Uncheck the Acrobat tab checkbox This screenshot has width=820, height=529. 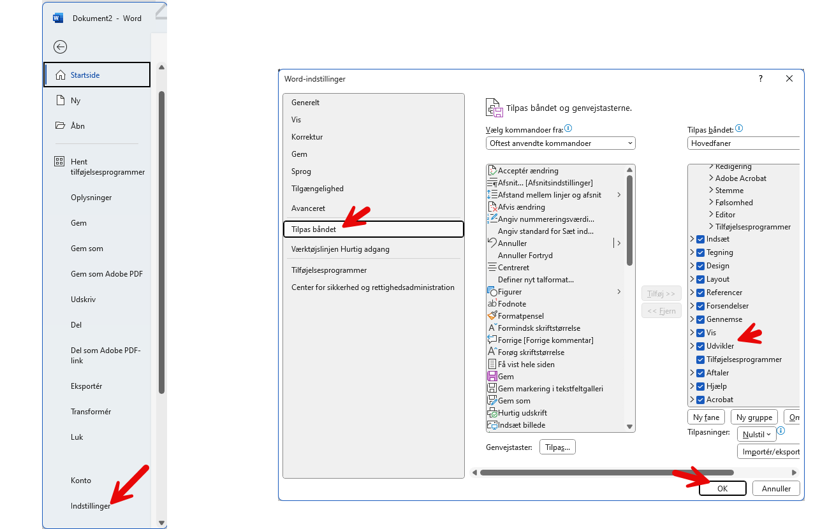coord(700,400)
